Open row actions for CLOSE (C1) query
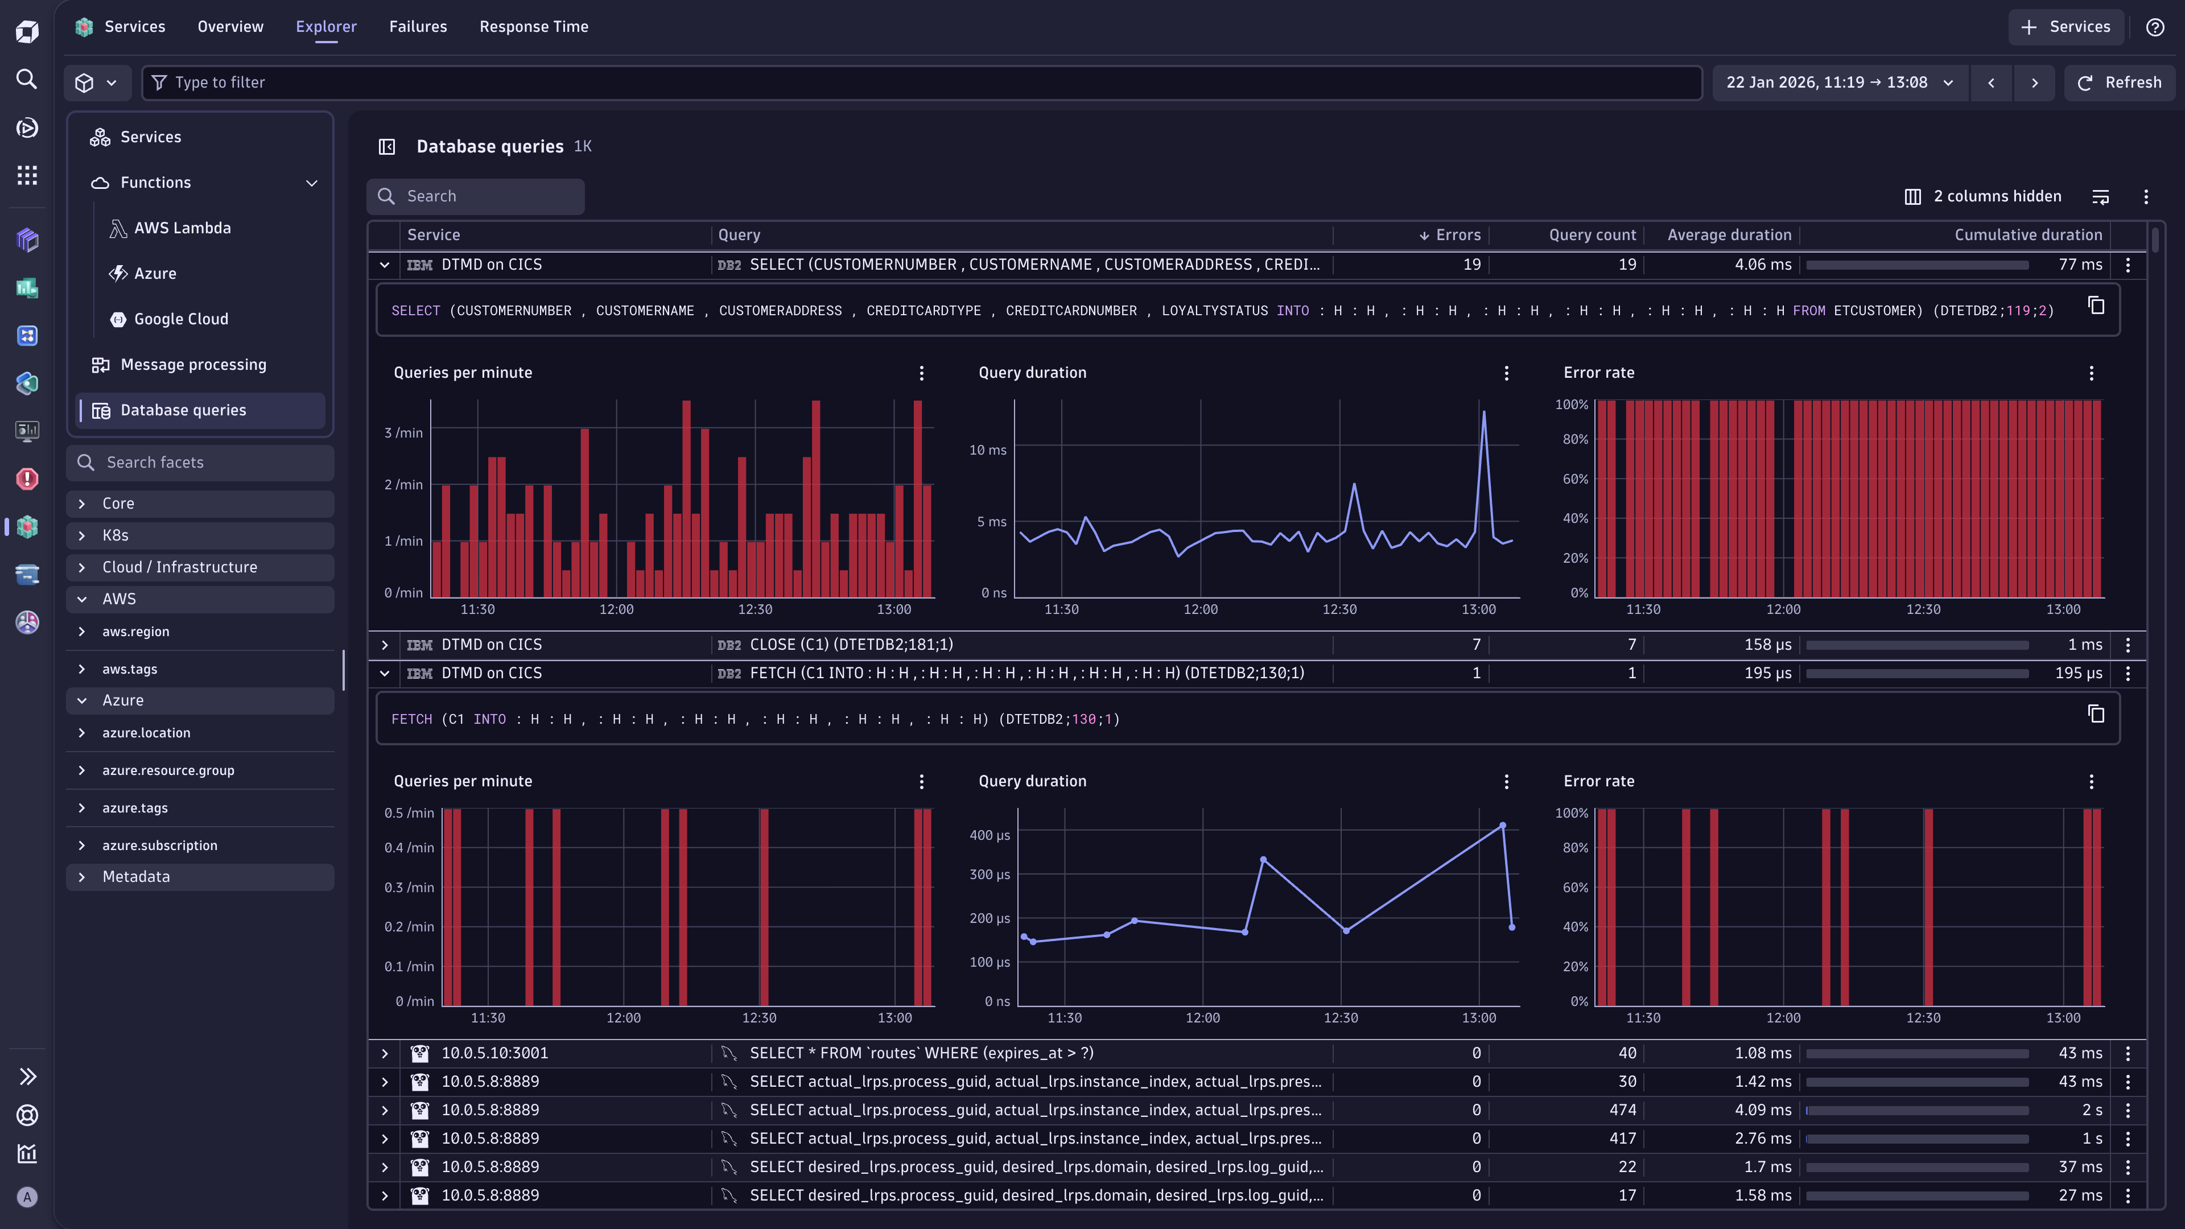Image resolution: width=2185 pixels, height=1229 pixels. pos(2128,645)
